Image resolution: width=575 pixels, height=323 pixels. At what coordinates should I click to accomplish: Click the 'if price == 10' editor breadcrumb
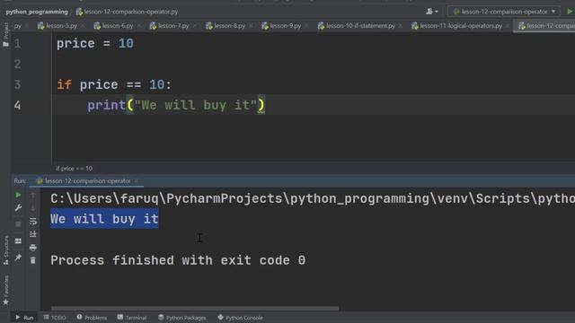click(74, 169)
